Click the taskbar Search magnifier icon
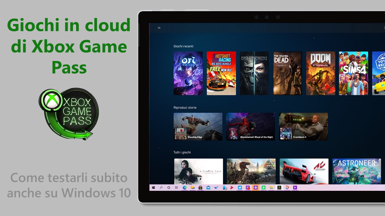This screenshot has width=385, height=216. (161, 187)
